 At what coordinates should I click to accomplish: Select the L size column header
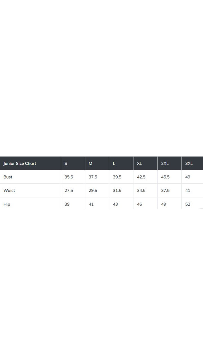(x=114, y=164)
